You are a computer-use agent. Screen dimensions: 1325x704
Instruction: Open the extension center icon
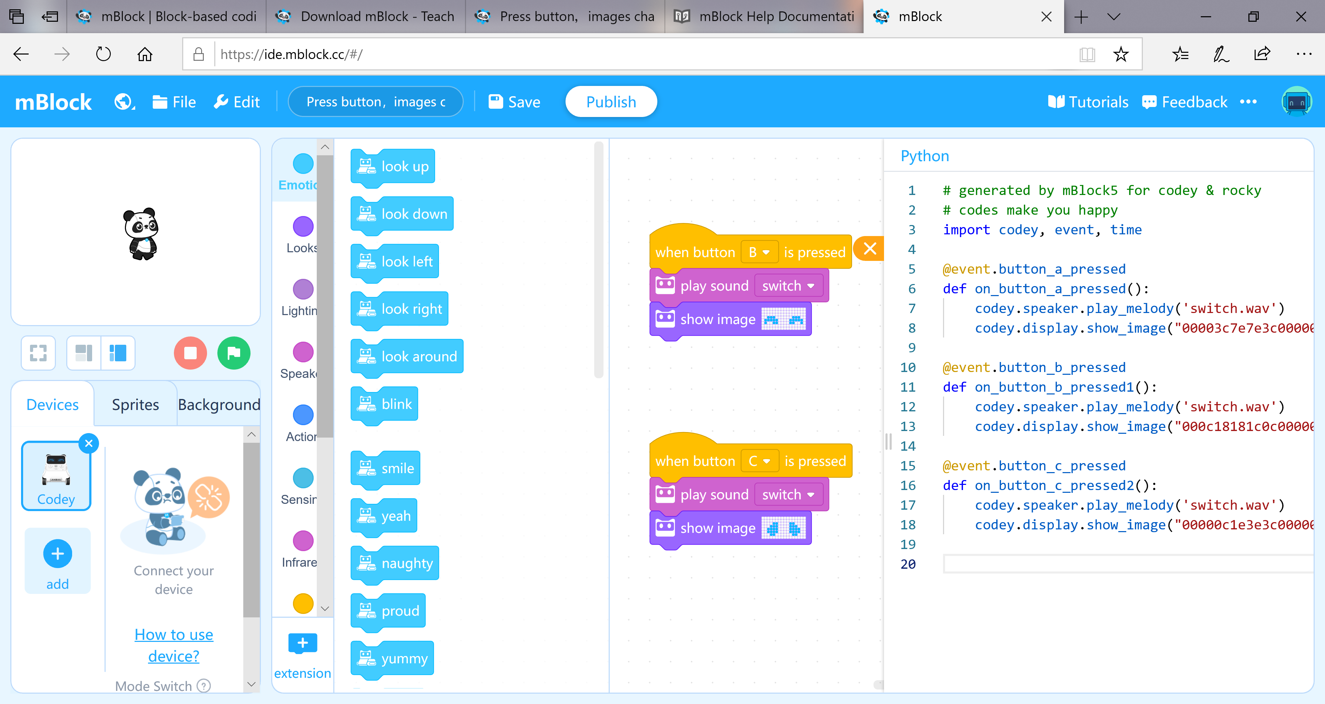click(x=303, y=643)
